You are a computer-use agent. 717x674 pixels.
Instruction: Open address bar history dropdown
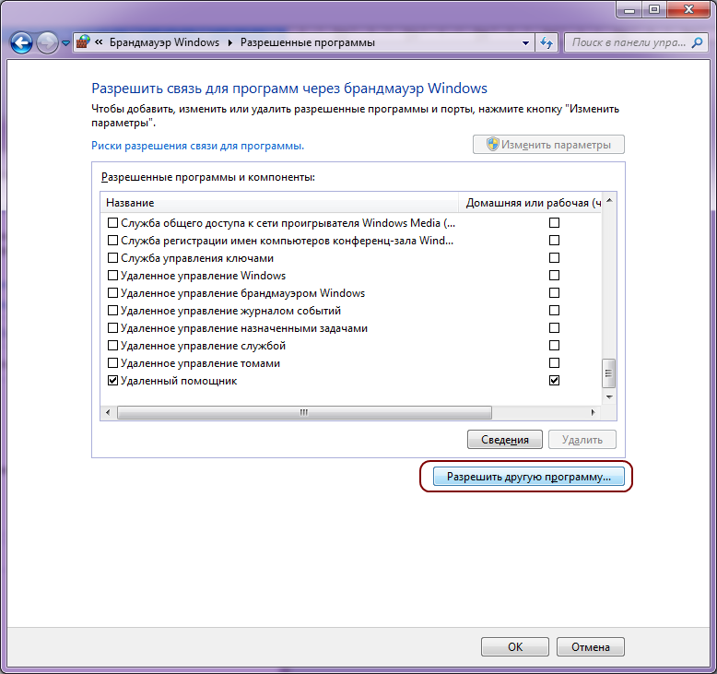pyautogui.click(x=525, y=43)
